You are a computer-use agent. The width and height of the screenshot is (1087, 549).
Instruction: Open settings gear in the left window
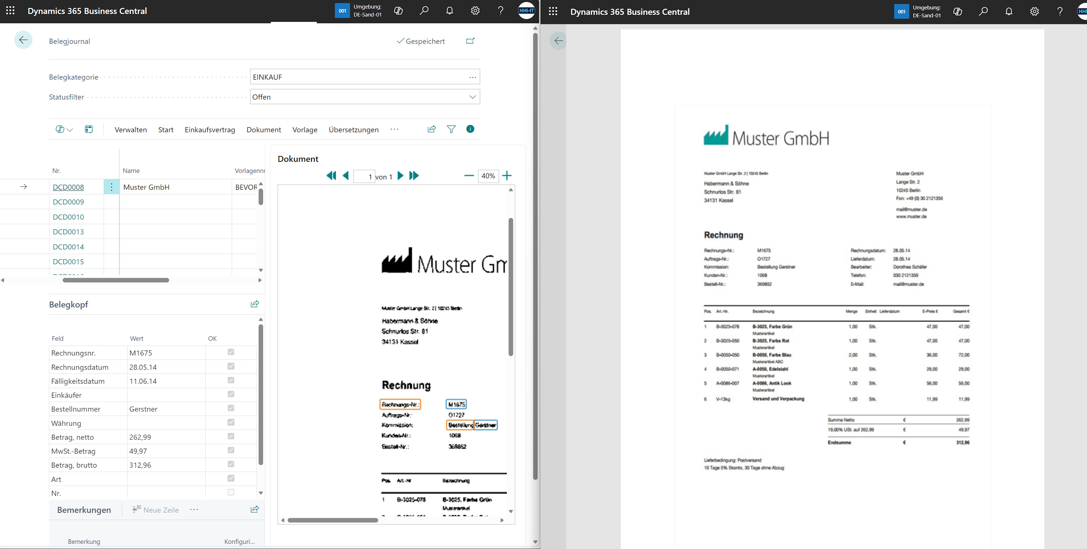tap(475, 11)
